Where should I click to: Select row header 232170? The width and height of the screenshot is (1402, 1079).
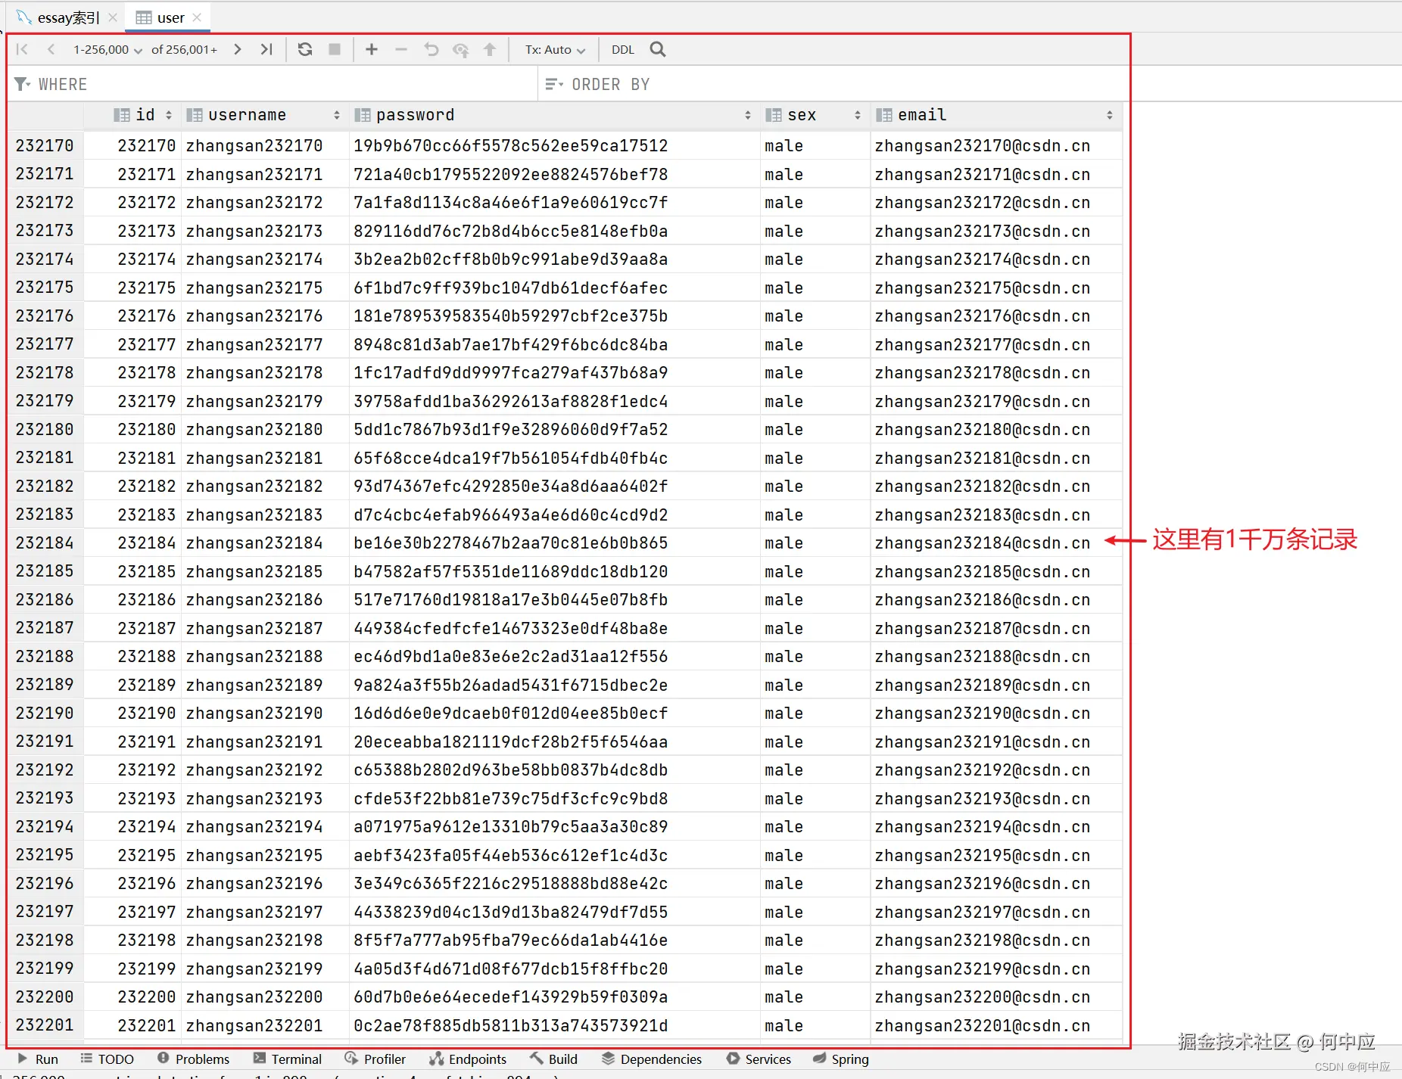pyautogui.click(x=45, y=145)
